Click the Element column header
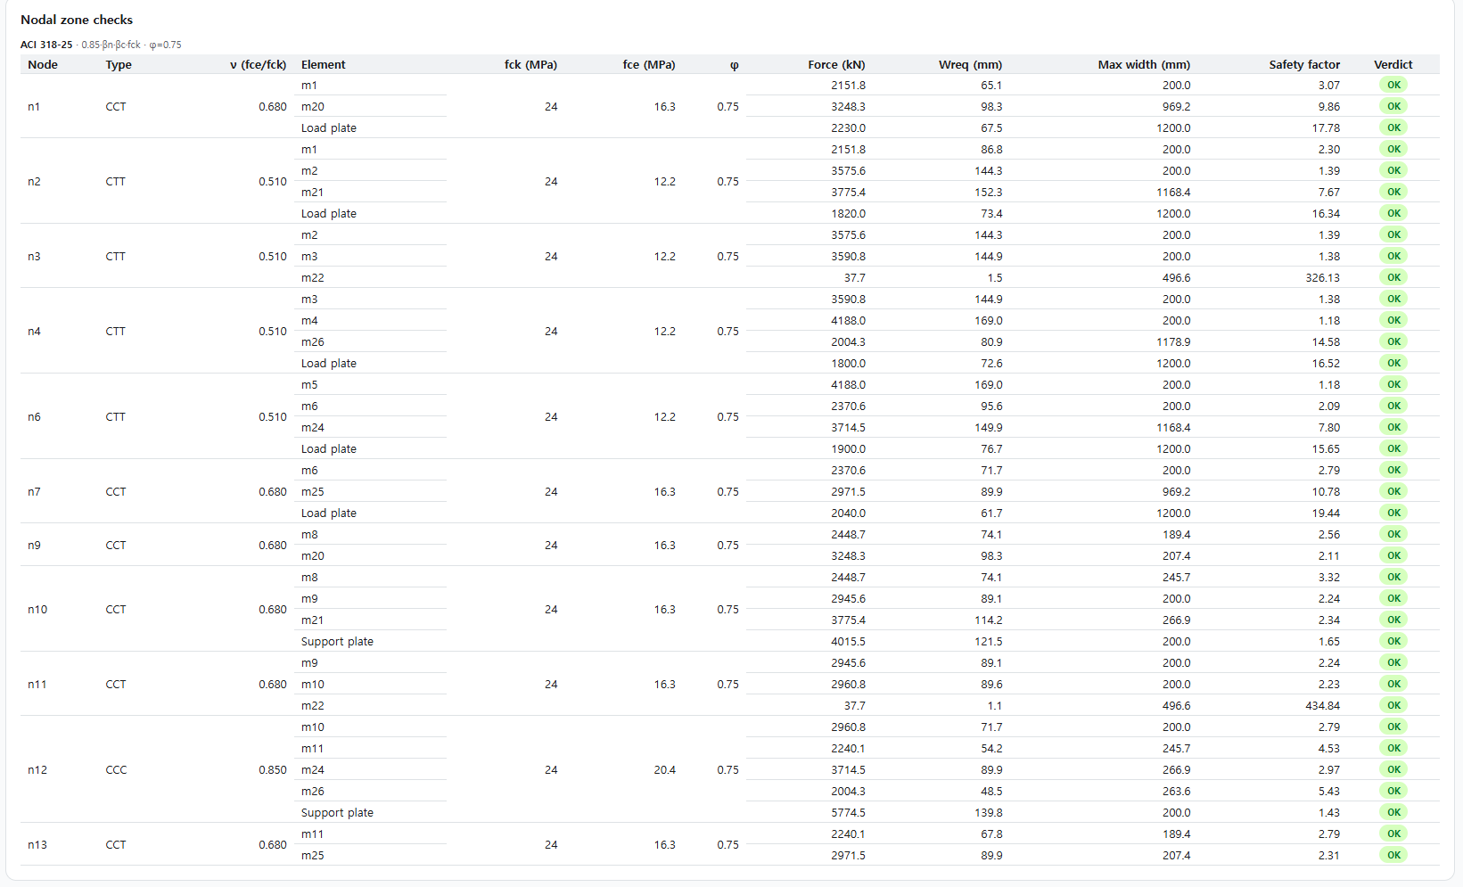Image resolution: width=1463 pixels, height=887 pixels. (323, 64)
